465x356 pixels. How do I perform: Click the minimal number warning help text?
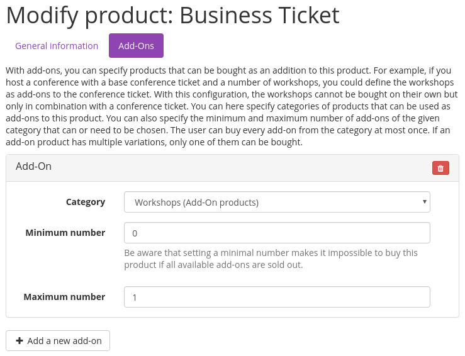(x=271, y=259)
